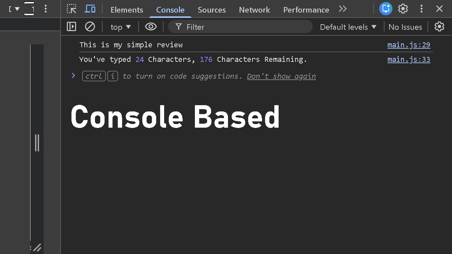This screenshot has height=254, width=452.
Task: Open DevTools settings gear
Action: [403, 9]
